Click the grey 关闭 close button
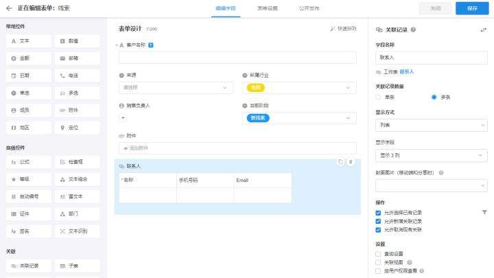 pos(436,8)
